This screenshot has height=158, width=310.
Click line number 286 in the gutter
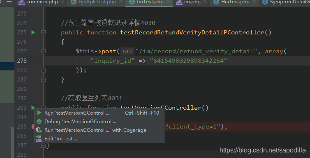22,136
